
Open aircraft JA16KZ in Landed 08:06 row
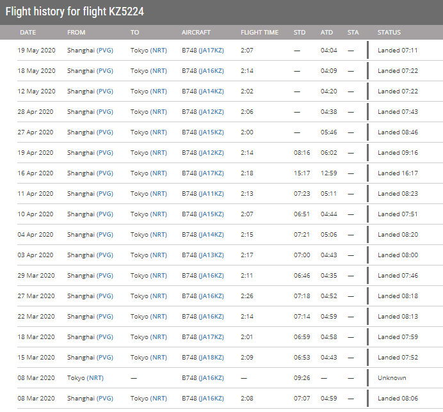pos(211,399)
